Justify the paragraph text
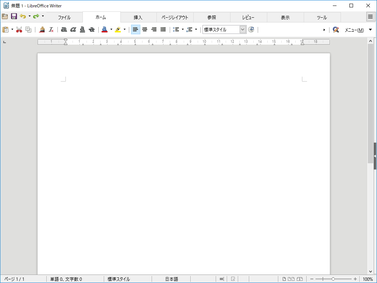The height and width of the screenshot is (283, 377). pyautogui.click(x=163, y=29)
